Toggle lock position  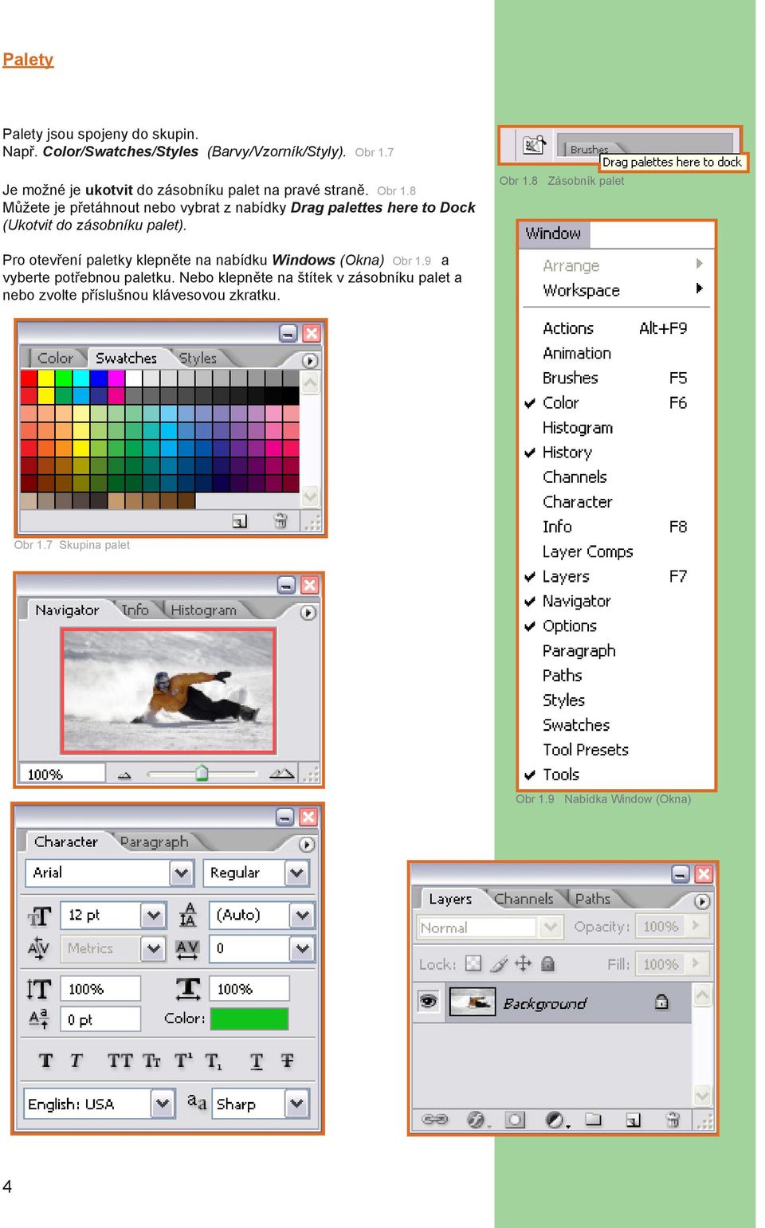coord(523,963)
